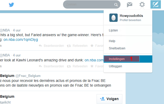Click Retweeten on Kawhi Leonard tweet
Screen dimensions: 164x104
coord(77,66)
